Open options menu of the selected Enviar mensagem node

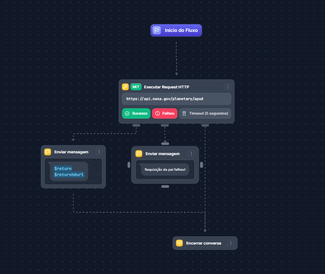pos(191,154)
